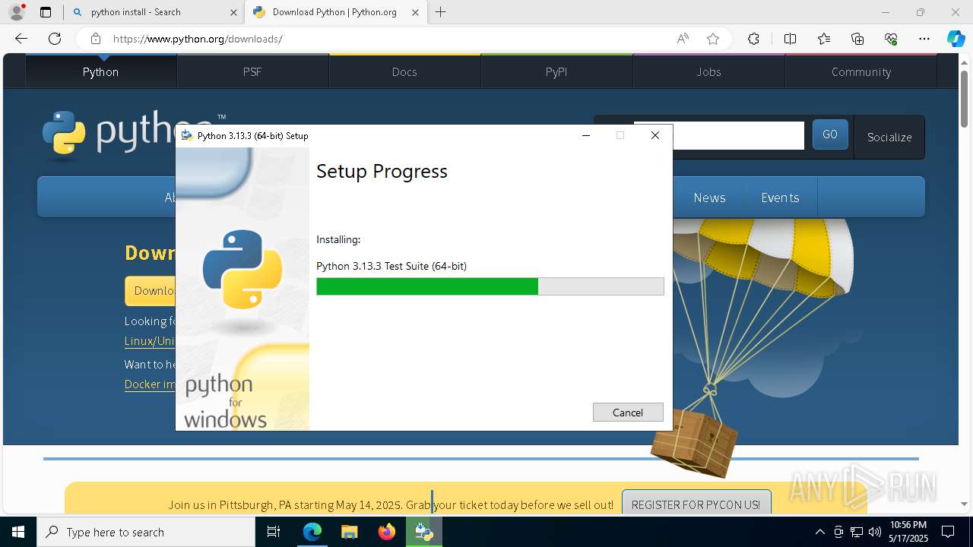Click the Edge profile avatar icon

[x=17, y=12]
